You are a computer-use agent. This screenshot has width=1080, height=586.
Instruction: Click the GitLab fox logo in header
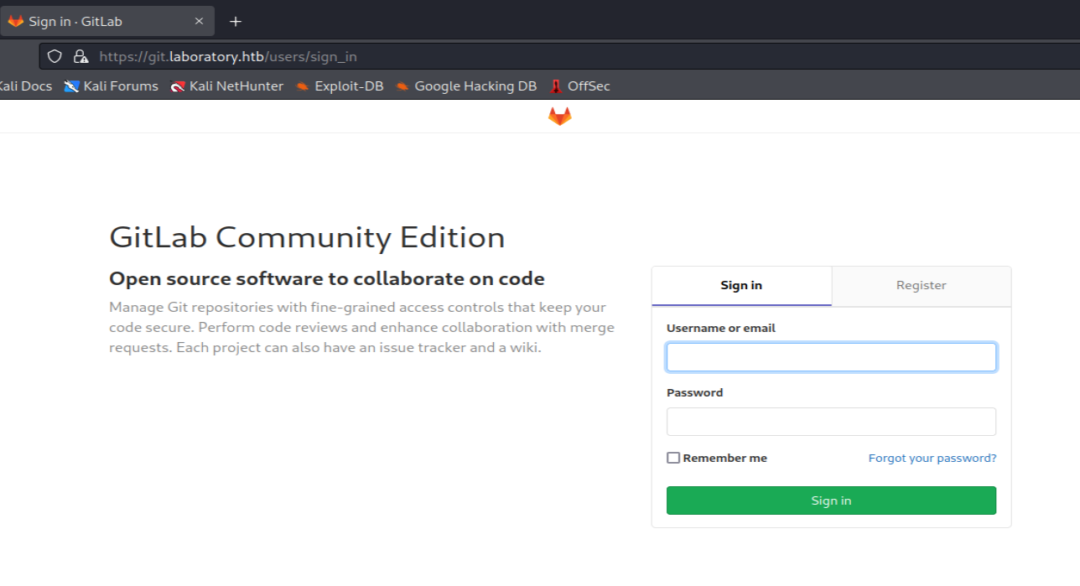559,117
